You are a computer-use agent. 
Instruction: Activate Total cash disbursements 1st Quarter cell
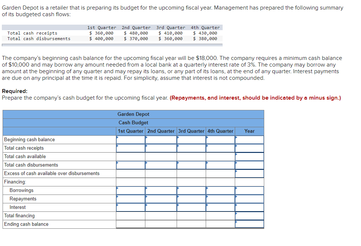(131, 165)
